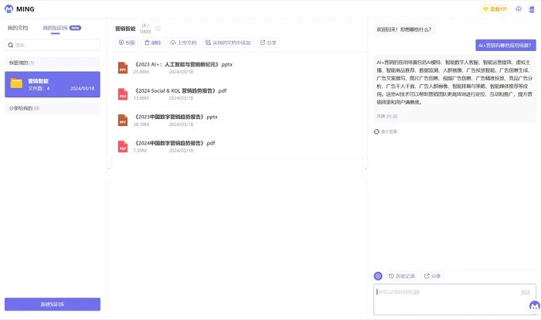Switch to 我的知识库 tab
The image size is (541, 320).
point(54,28)
